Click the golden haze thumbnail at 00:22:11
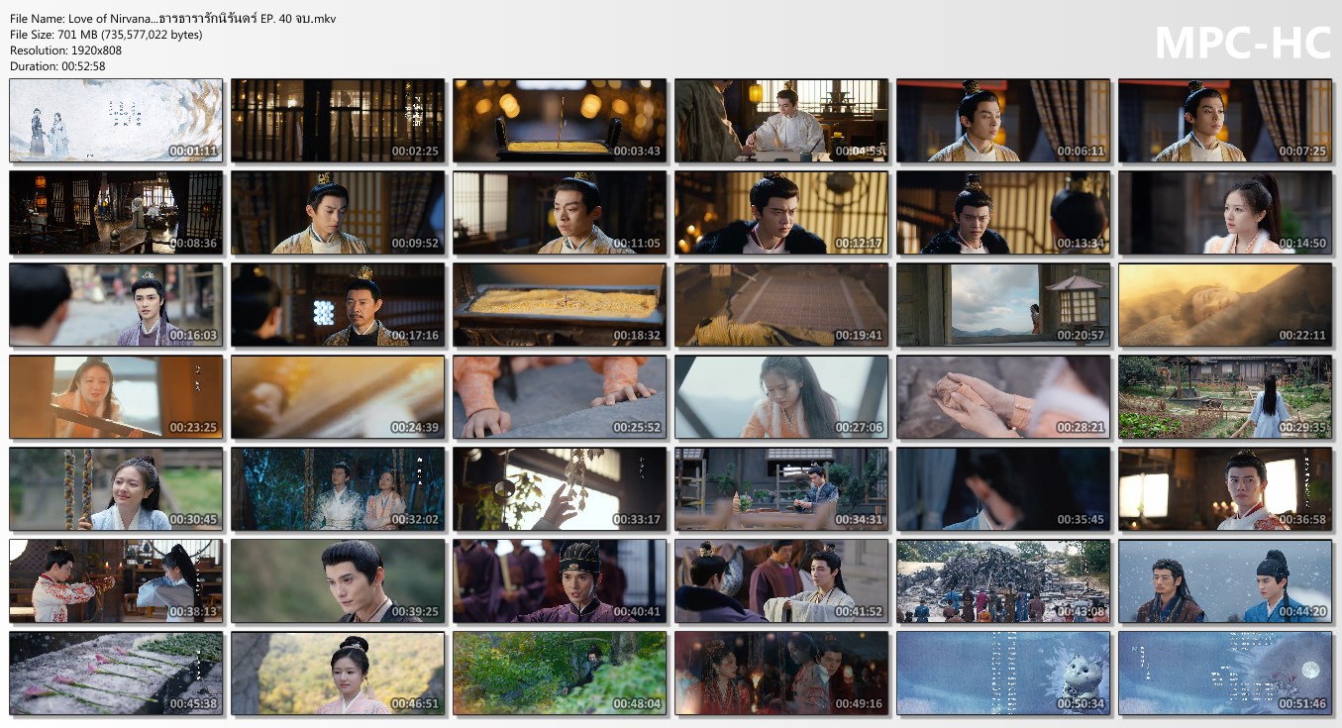Viewport: 1342px width, 728px height. pos(1225,304)
